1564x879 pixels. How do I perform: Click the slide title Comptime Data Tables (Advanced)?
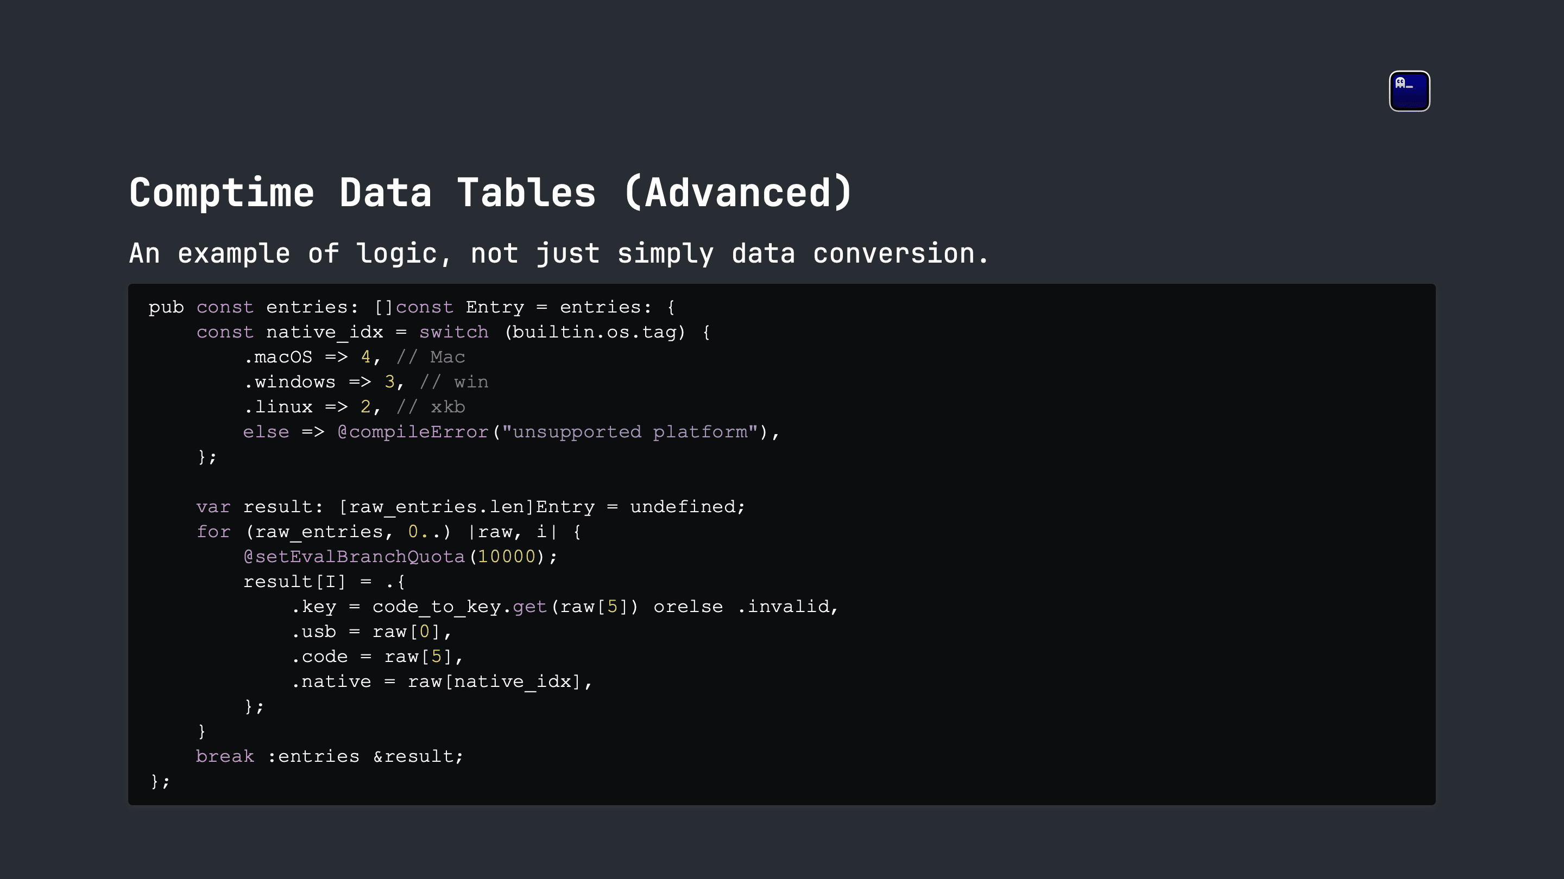(x=491, y=193)
